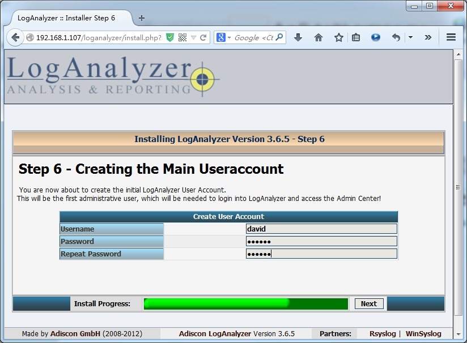
Task: Open the bookmarks clipboard icon
Action: [x=355, y=37]
